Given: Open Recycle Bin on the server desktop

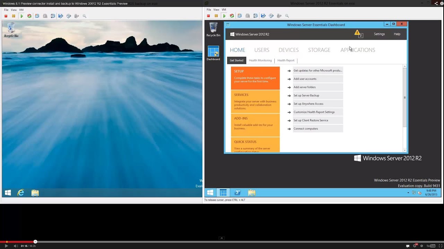Looking at the screenshot, I should pyautogui.click(x=213, y=30).
